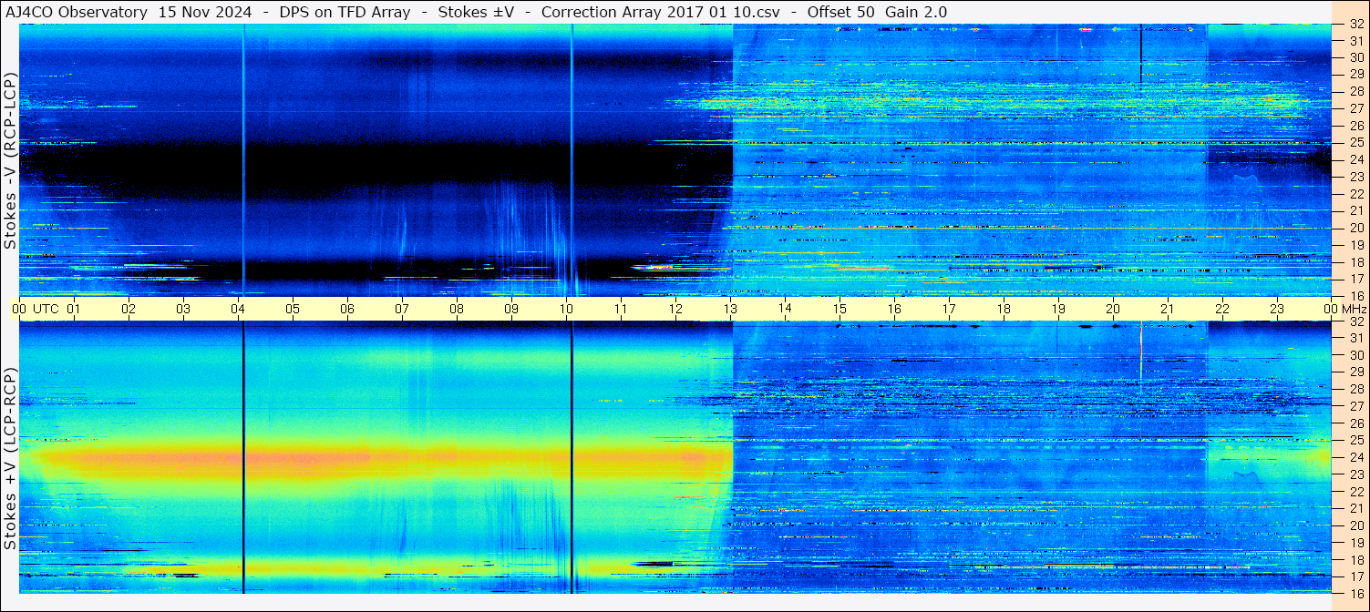Click the 31 MHz label of the Stokes +V panel
1370x612 pixels.
point(1355,338)
